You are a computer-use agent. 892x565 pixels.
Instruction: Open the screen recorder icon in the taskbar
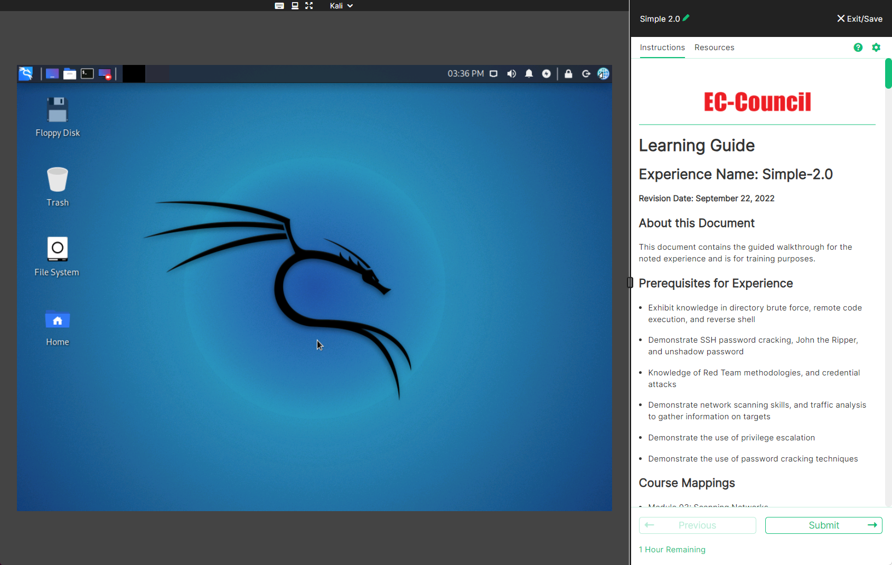click(104, 74)
